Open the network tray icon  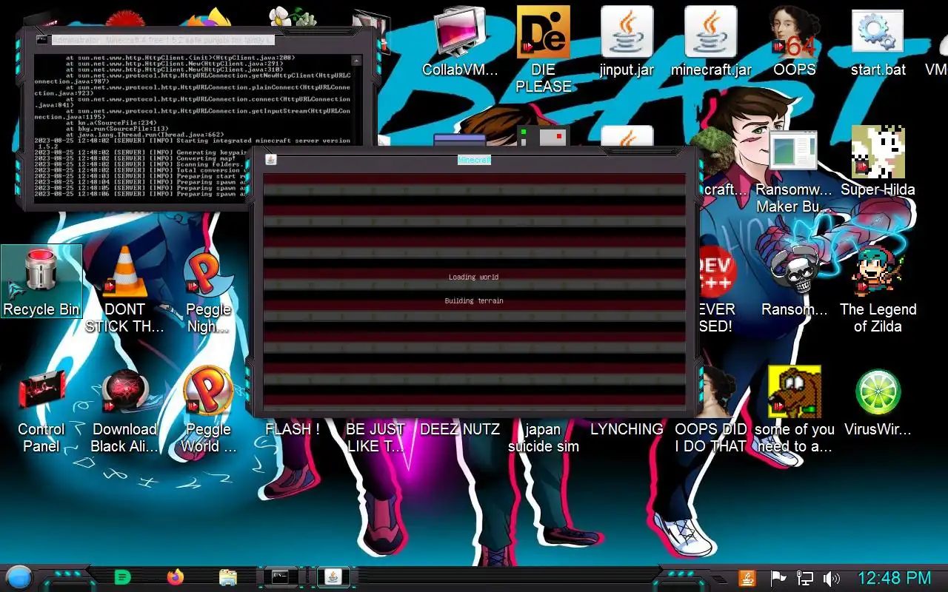pos(804,578)
